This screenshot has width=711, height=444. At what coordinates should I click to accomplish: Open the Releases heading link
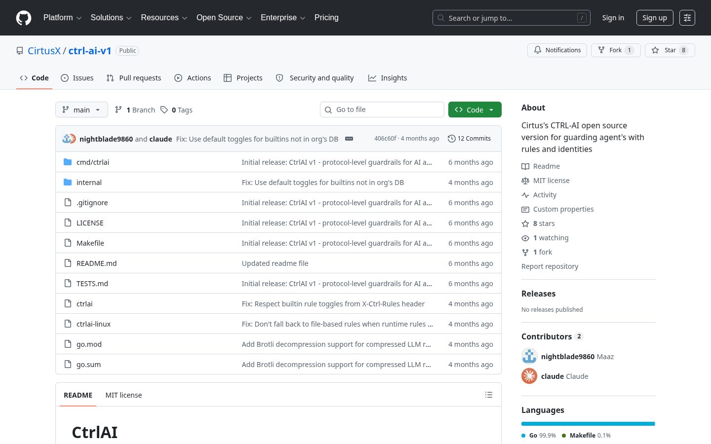538,294
